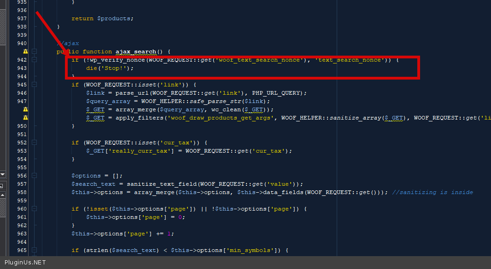Image resolution: width=491 pixels, height=269 pixels.
Task: Click the sanitize_text_field call on line 957
Action: click(x=148, y=184)
